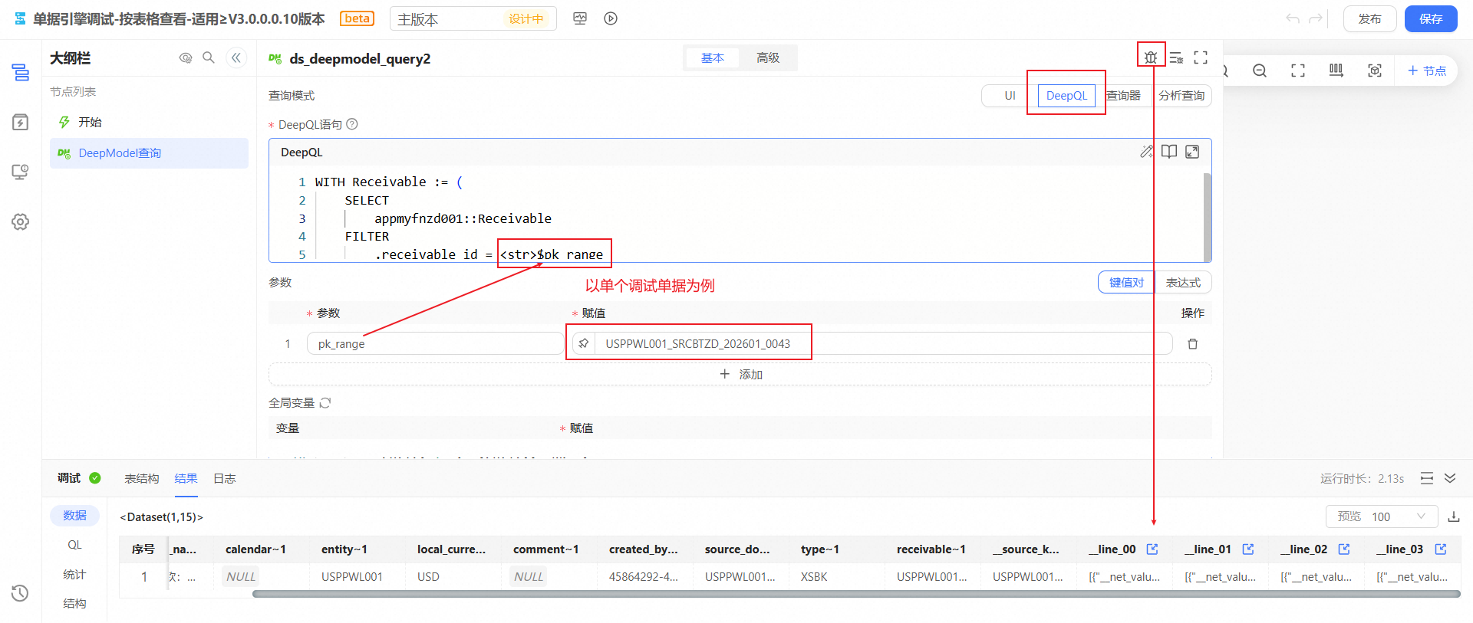The width and height of the screenshot is (1473, 623).
Task: Open the 高级 settings tab
Action: [x=767, y=57]
